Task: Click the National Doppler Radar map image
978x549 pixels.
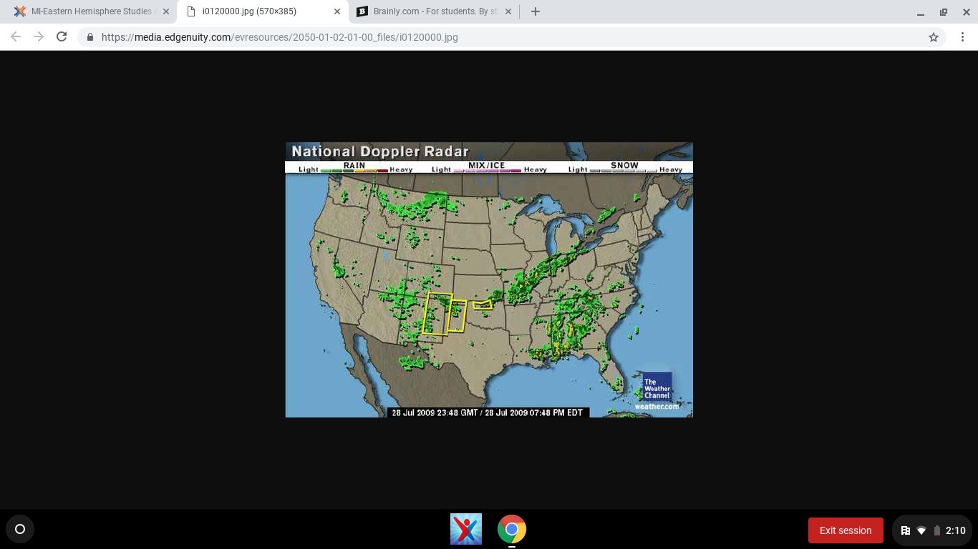Action: click(489, 280)
